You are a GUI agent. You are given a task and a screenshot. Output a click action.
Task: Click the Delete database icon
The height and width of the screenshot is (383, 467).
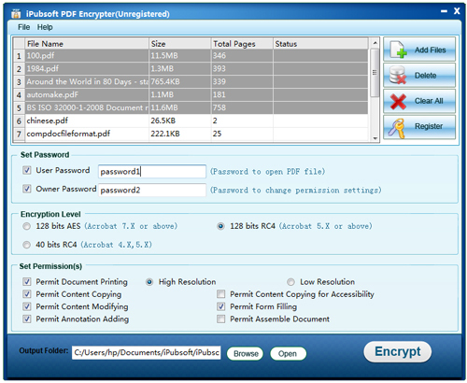click(398, 75)
